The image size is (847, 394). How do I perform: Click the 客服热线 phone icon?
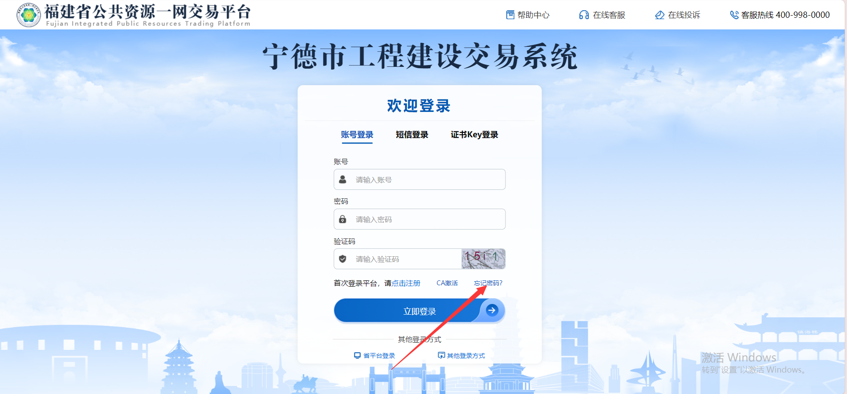click(734, 15)
